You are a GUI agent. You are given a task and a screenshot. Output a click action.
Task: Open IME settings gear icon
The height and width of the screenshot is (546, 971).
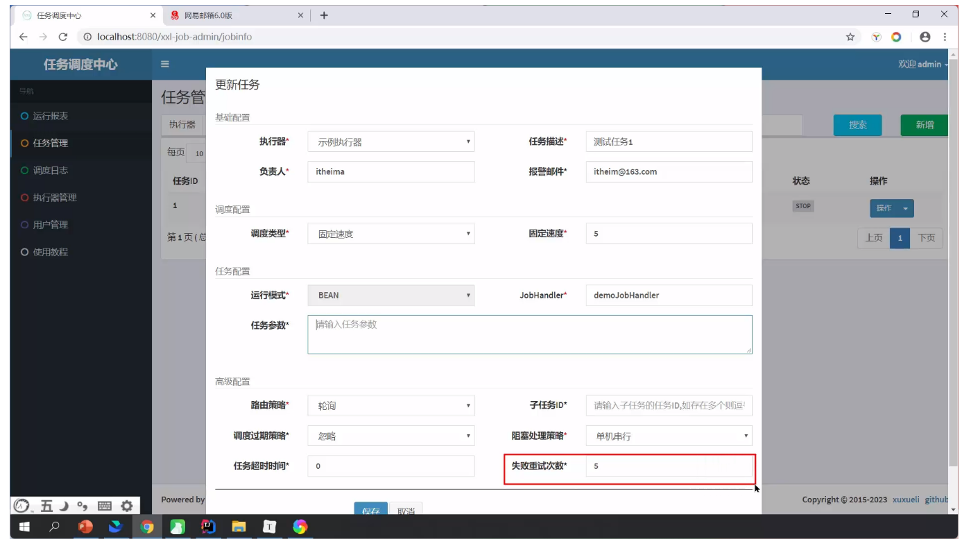tap(127, 506)
